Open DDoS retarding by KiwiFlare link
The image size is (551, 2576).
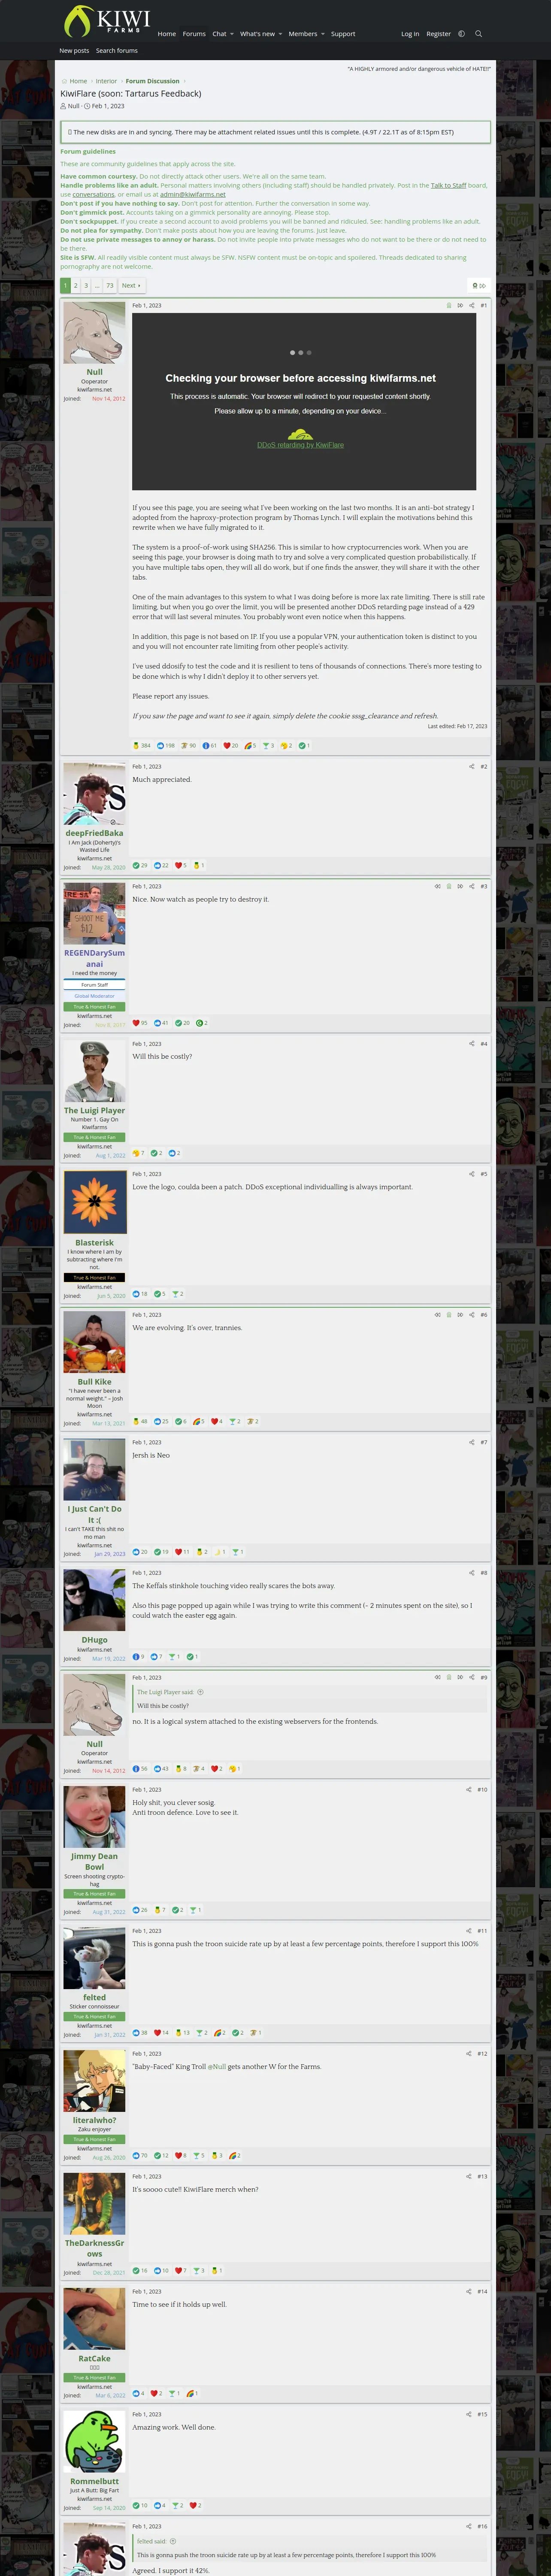pyautogui.click(x=300, y=445)
